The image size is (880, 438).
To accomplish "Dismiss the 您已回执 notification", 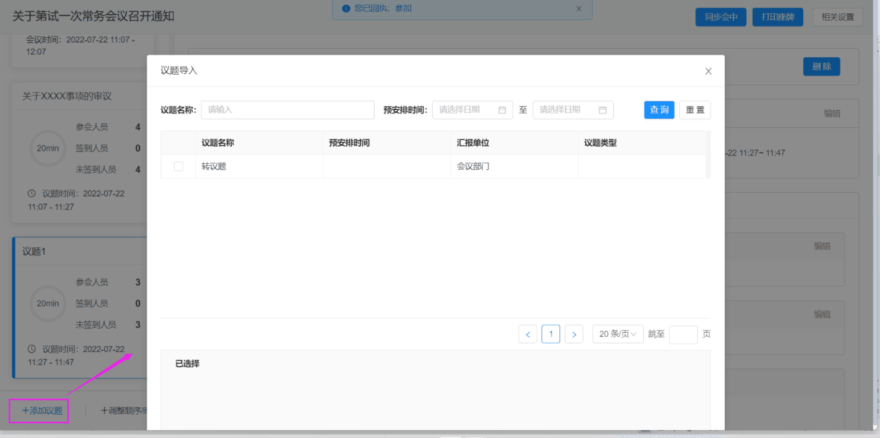I will coord(579,9).
